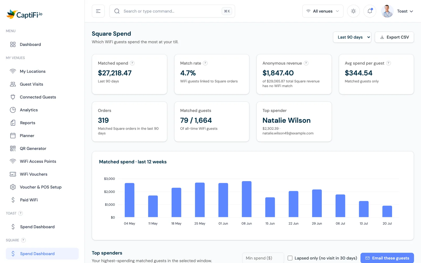The image size is (421, 263).
Task: Click the 25 May chart bar
Action: (200, 200)
